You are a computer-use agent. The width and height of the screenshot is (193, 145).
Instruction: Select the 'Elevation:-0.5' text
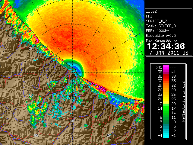pyautogui.click(x=161, y=36)
